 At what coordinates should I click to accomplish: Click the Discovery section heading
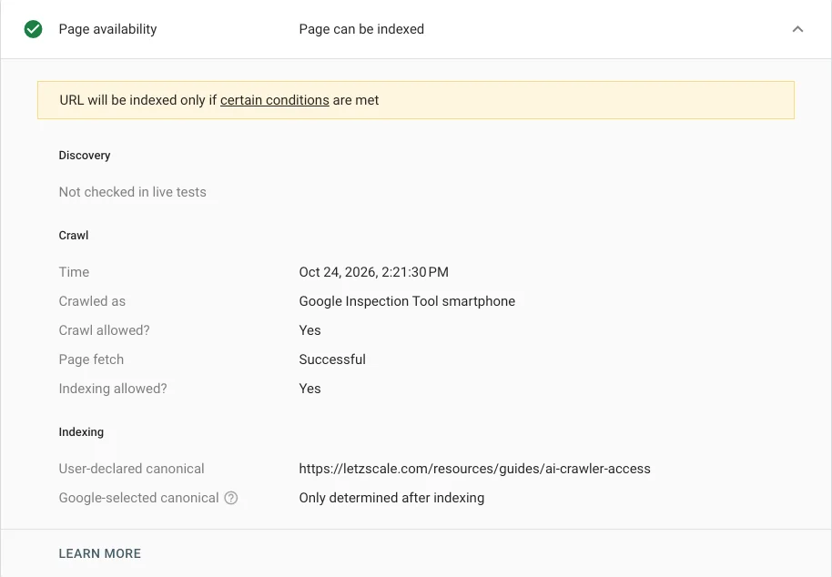pos(85,156)
